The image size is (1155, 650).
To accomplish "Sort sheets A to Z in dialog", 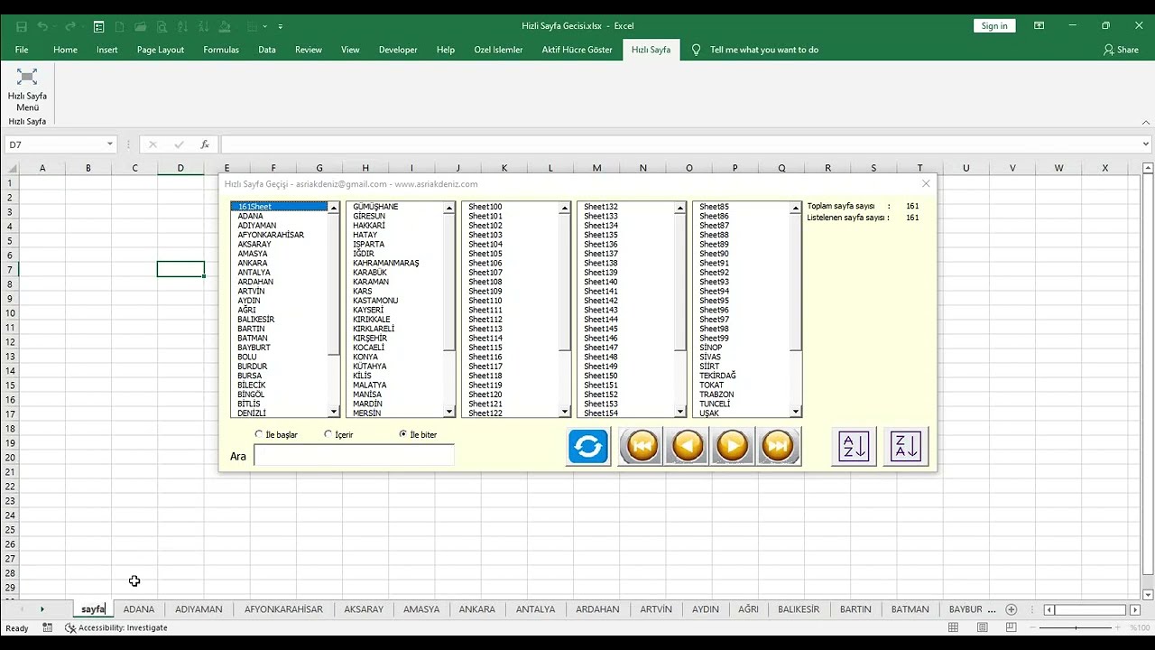I will [x=854, y=446].
